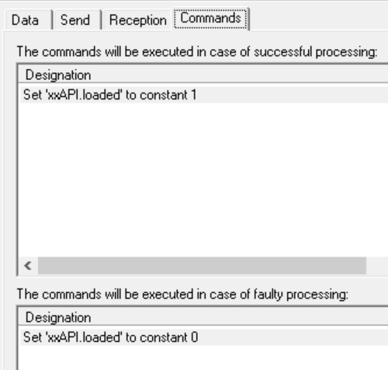
Task: Click the successful processing description label
Action: coord(197,52)
